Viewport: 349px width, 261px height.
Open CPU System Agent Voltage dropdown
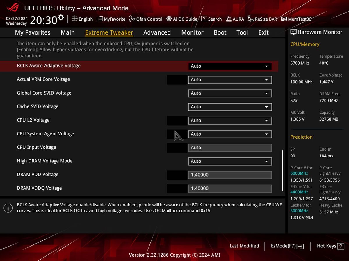(230, 134)
